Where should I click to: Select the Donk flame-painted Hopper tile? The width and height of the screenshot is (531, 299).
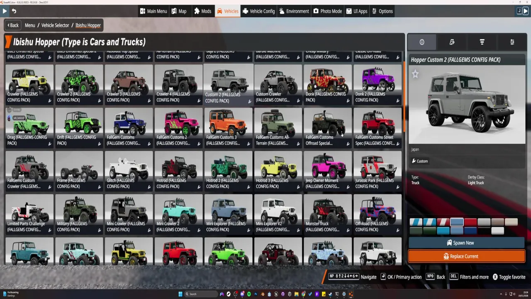point(328,84)
